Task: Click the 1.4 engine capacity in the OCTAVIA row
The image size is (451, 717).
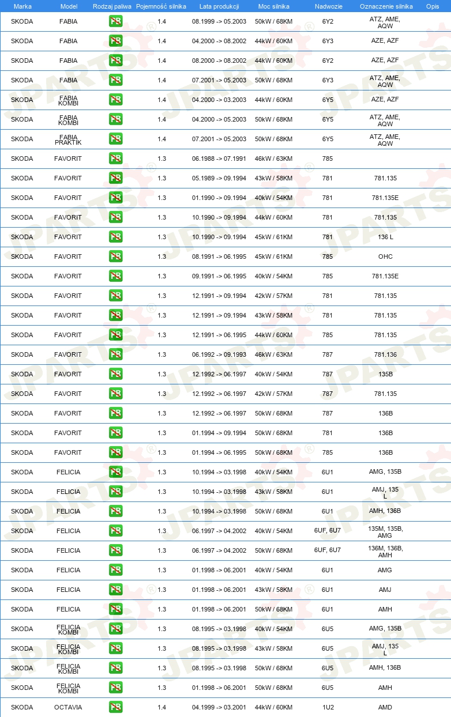Action: (161, 707)
